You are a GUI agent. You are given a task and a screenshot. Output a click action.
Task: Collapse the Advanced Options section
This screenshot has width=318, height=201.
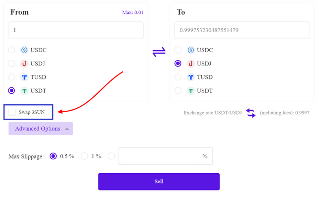pyautogui.click(x=41, y=129)
